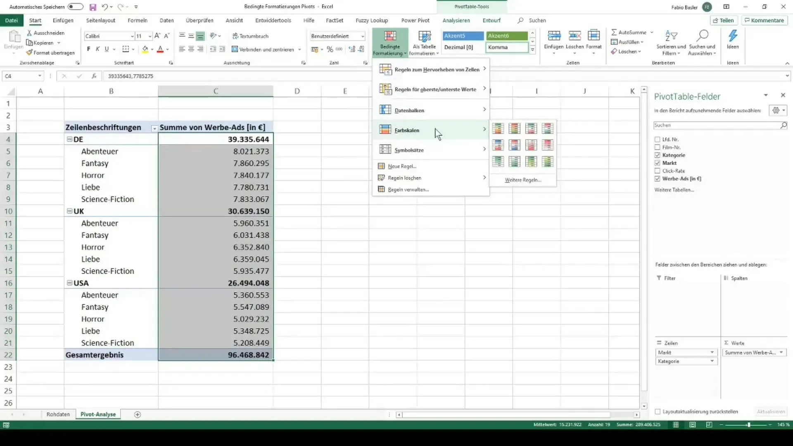Screen dimensions: 793x446
Task: Click the formula bar value
Action: [131, 76]
